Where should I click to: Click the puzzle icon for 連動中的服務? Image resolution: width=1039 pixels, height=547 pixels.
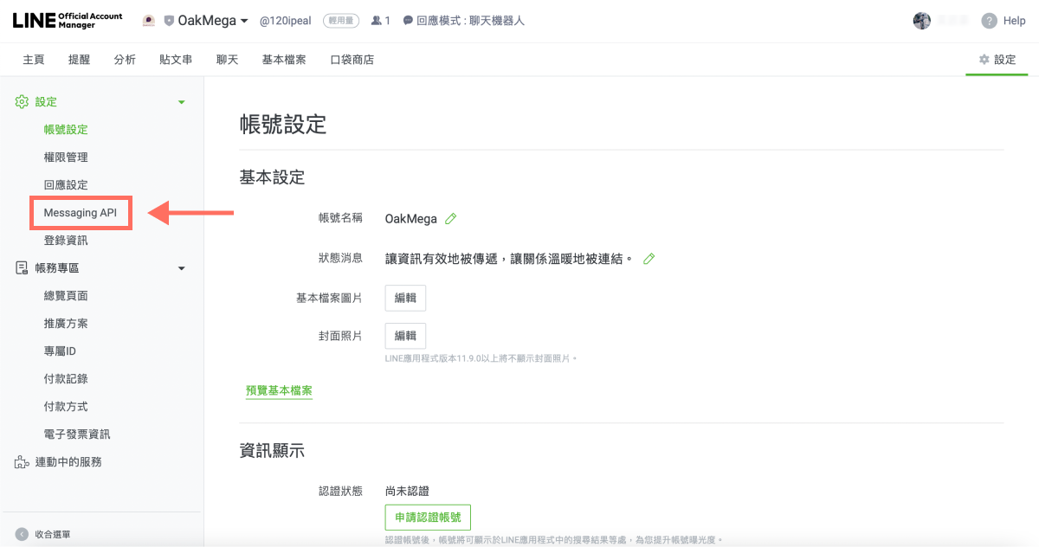[23, 462]
